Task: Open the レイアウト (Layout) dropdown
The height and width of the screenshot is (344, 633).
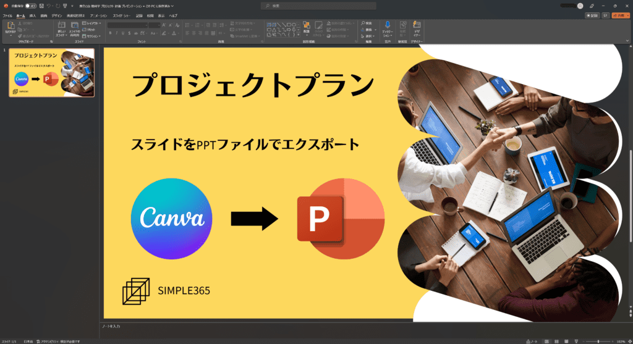Action: 91,23
